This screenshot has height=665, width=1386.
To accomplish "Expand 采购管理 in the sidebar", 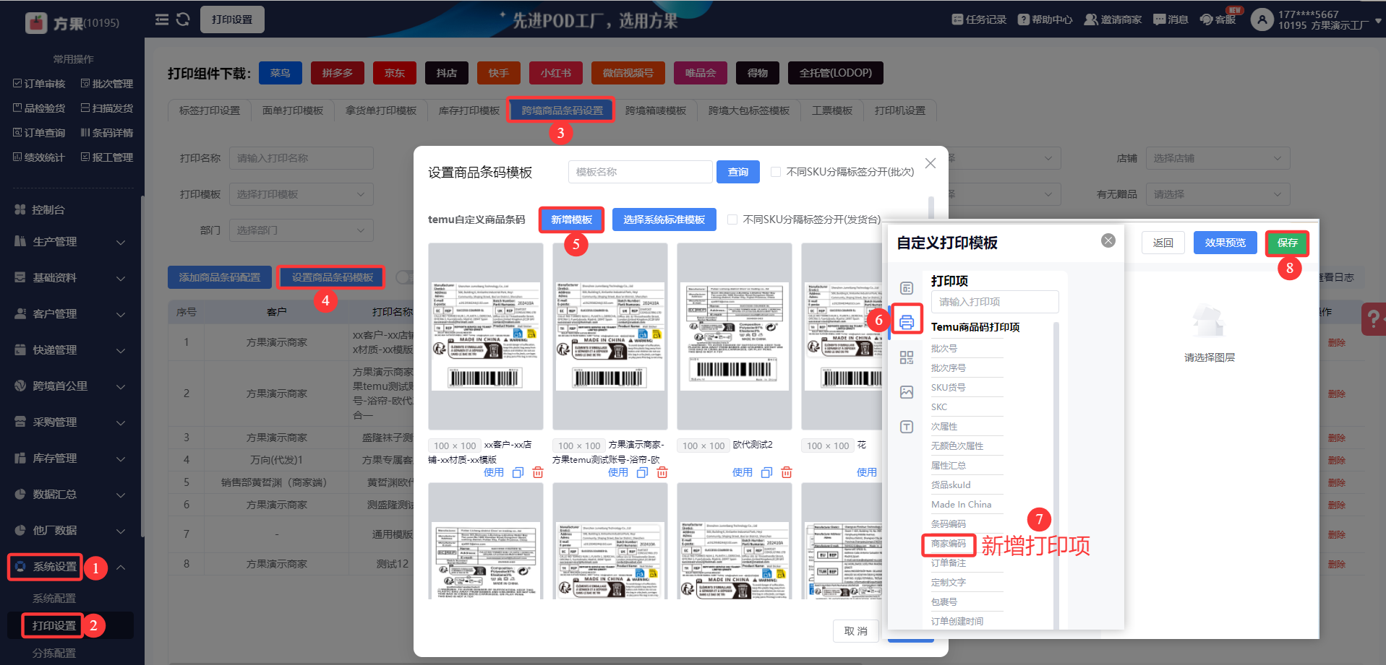I will pos(70,422).
